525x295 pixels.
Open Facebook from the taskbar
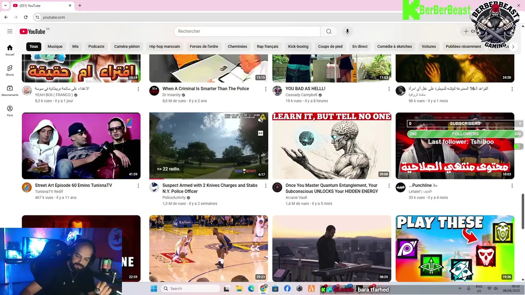[287, 288]
